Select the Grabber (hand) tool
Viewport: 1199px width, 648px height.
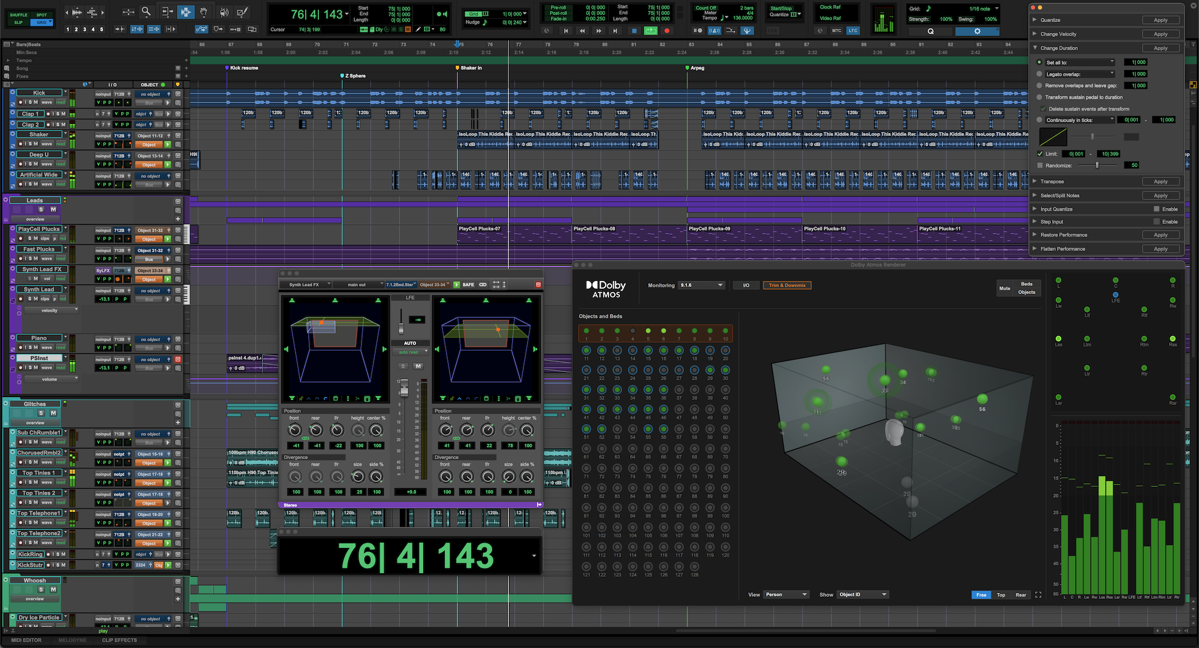pyautogui.click(x=204, y=11)
